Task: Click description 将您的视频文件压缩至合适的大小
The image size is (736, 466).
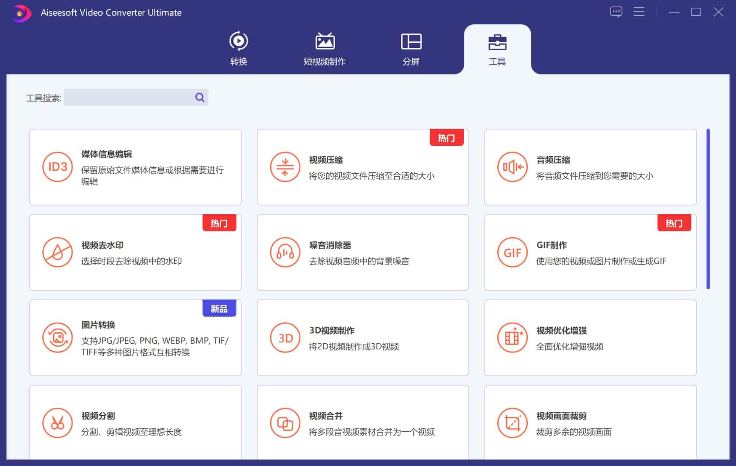Action: [x=372, y=176]
